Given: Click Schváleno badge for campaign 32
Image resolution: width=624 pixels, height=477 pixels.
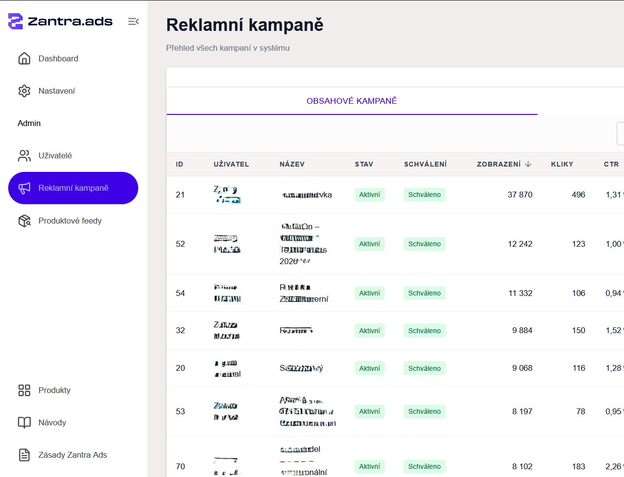Looking at the screenshot, I should (424, 331).
